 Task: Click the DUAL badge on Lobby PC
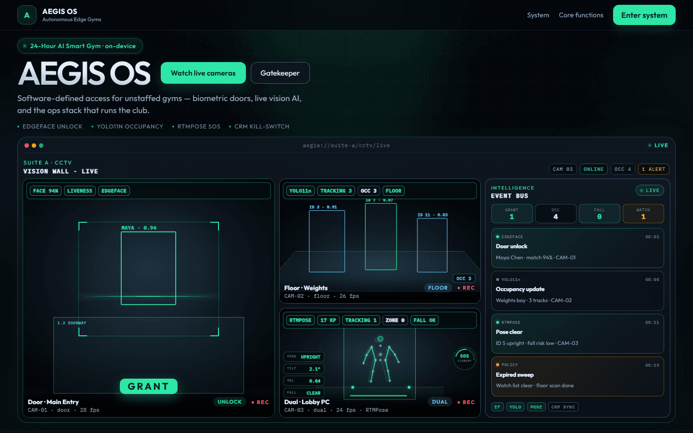point(440,402)
